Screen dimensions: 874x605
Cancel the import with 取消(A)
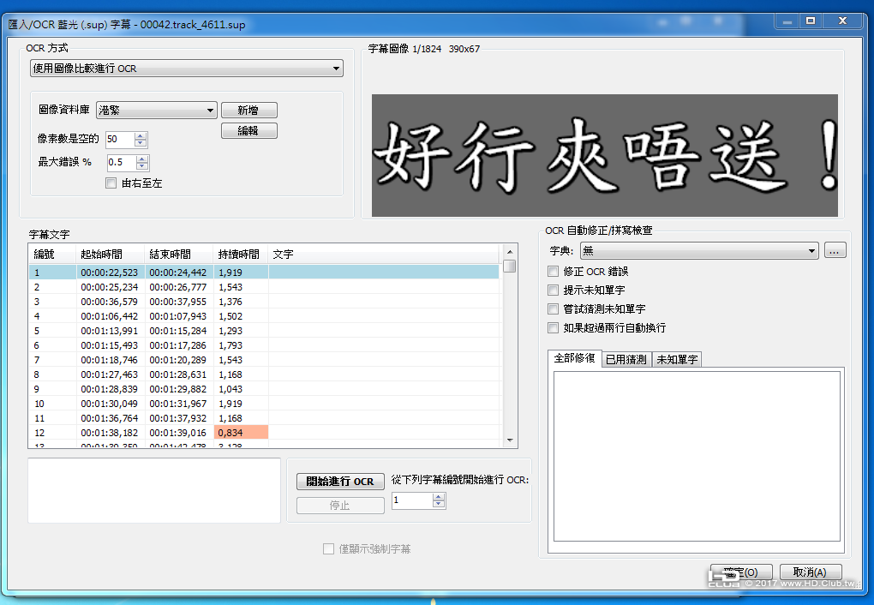[x=809, y=572]
